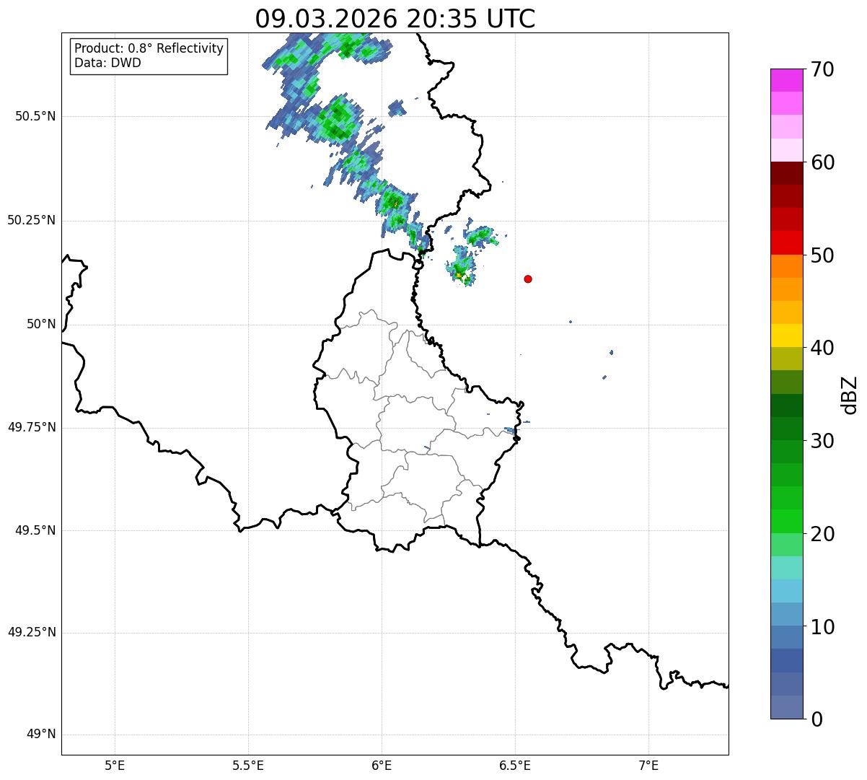Click the colorbar tick value 10
This screenshot has width=867, height=780.
click(822, 627)
